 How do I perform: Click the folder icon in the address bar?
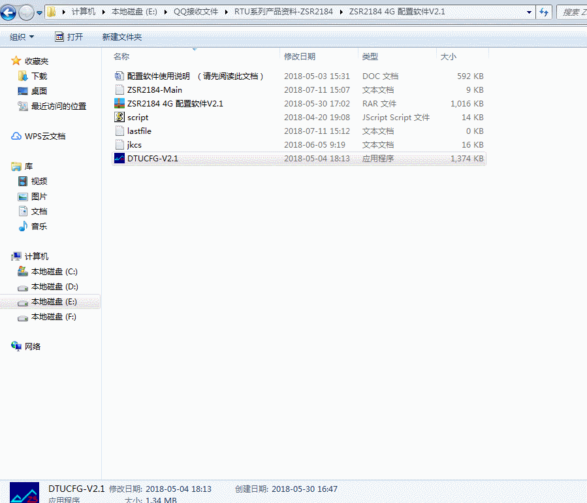(x=52, y=12)
